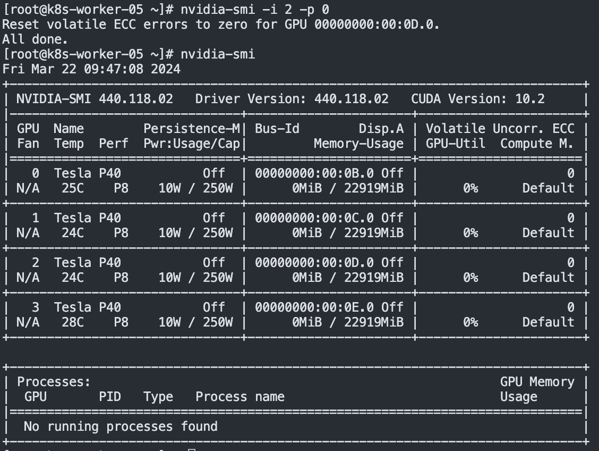This screenshot has width=599, height=451.
Task: Click bus ID '00000000:00:0D.0' in GPU 2 row
Action: [314, 263]
